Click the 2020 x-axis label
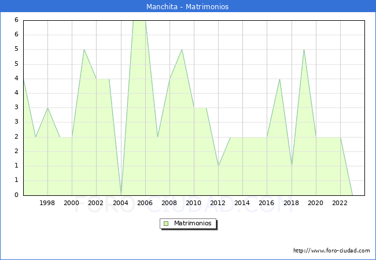The width and height of the screenshot is (376, 260). tap(315, 203)
